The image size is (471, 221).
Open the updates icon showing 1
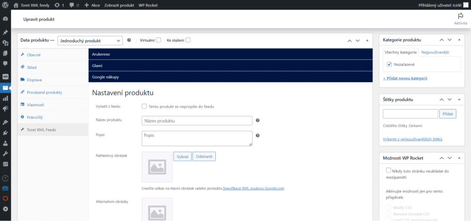(59, 5)
